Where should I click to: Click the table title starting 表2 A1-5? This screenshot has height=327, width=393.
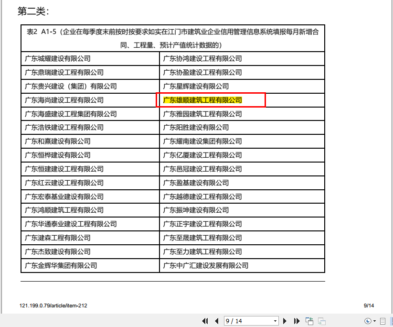[x=173, y=38]
